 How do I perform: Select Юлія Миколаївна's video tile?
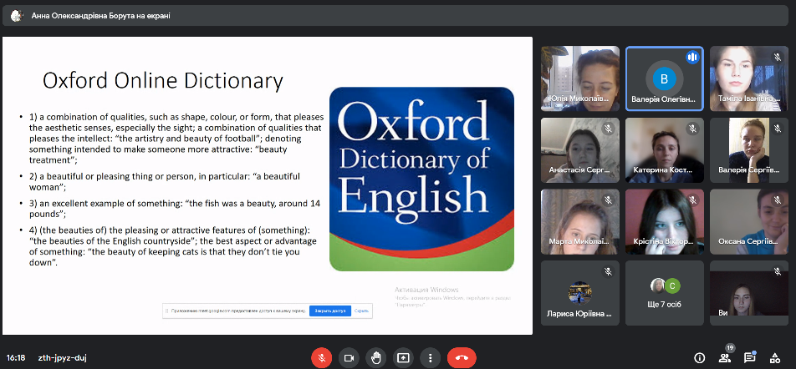[x=580, y=78]
